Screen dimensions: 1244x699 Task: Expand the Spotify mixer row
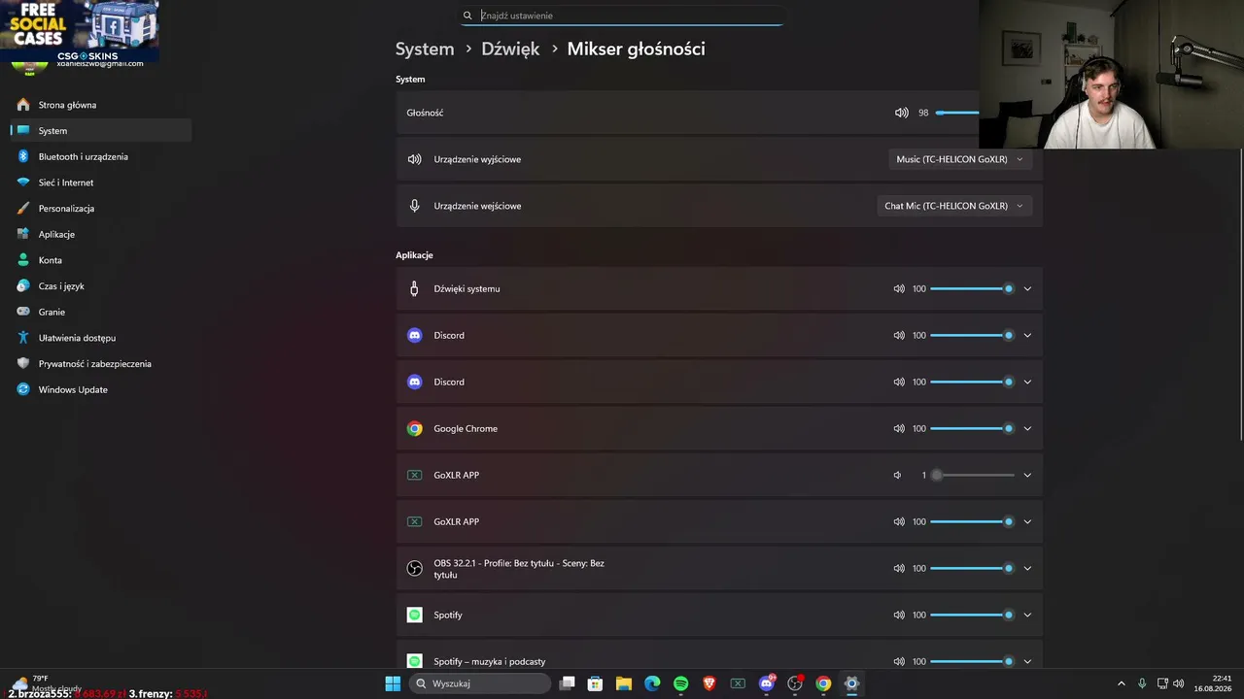pyautogui.click(x=1027, y=615)
